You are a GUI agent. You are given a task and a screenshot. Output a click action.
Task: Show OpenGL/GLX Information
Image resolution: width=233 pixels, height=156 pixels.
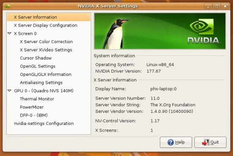click(x=46, y=74)
